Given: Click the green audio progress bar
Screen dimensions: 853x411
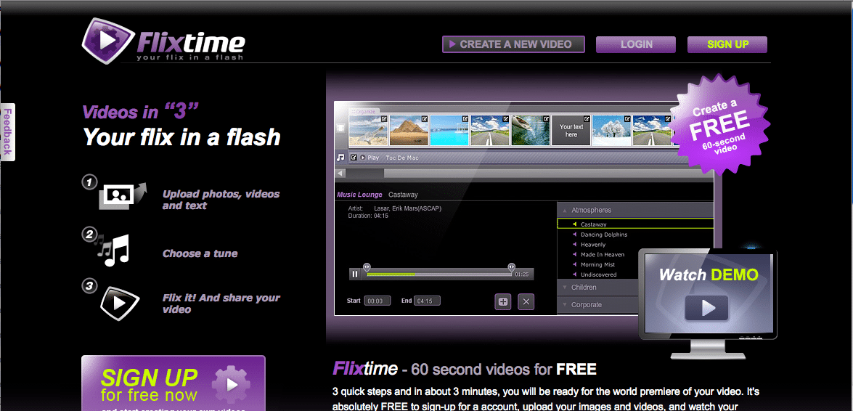Looking at the screenshot, I should click(x=391, y=274).
